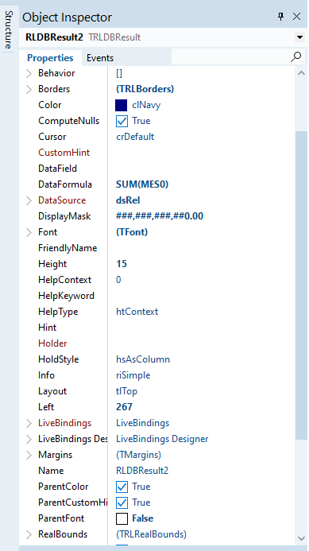Select the Layout value tlTop
The height and width of the screenshot is (551, 309).
pos(127,391)
